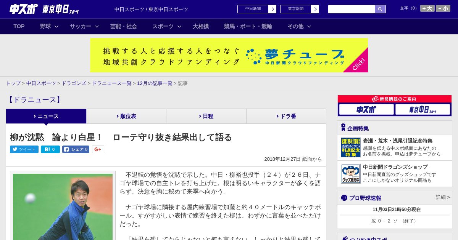Expand the その他 navigation dropdown
Screen dimensions: 458x240
click(x=299, y=26)
